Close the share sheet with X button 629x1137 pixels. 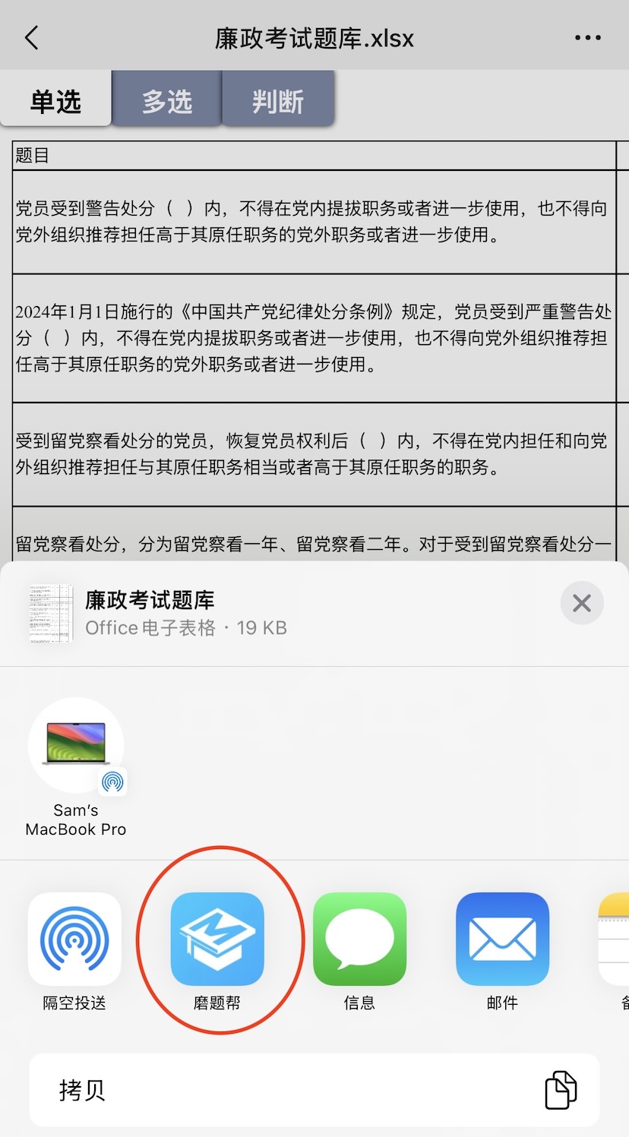tap(582, 603)
